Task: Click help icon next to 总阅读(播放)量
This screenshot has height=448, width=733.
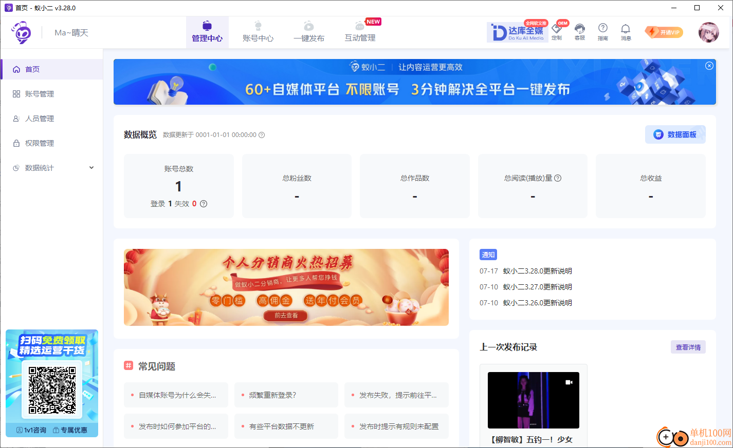Action: 558,178
